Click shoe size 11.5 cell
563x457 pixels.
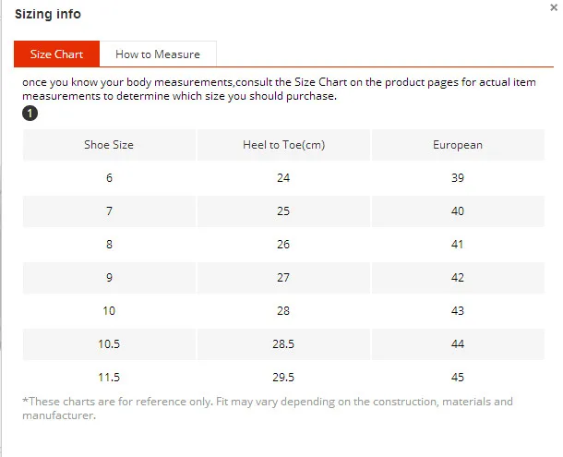tap(109, 378)
